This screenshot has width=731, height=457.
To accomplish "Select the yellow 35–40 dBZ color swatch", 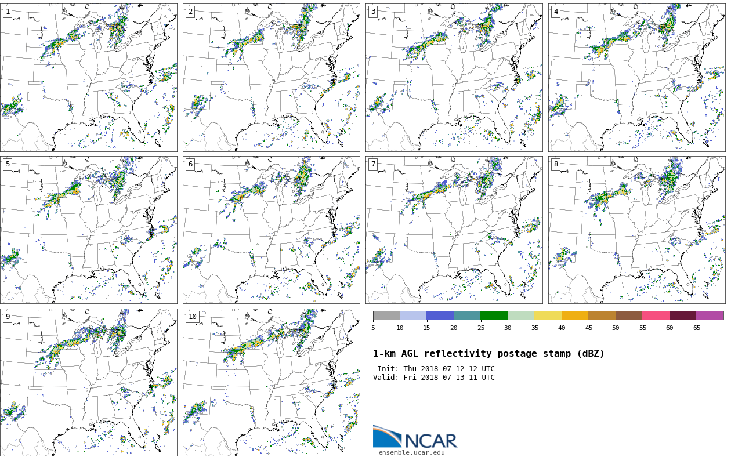I will [548, 315].
